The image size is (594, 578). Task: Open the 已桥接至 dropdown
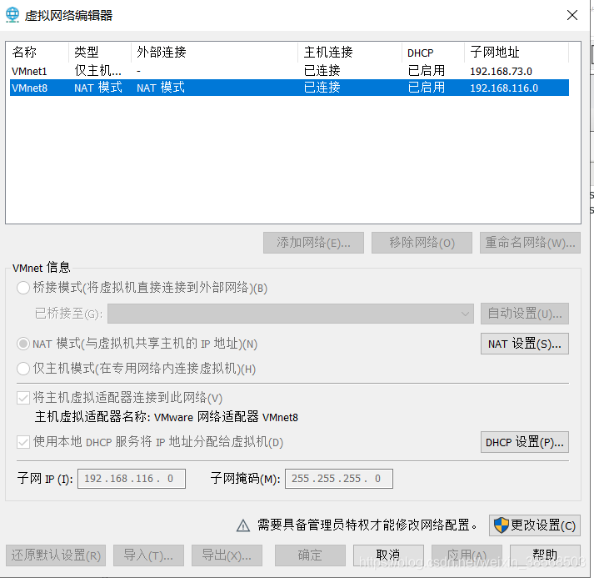point(291,314)
